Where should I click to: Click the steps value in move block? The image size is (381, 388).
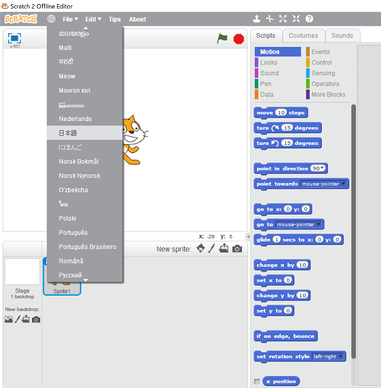coord(281,112)
